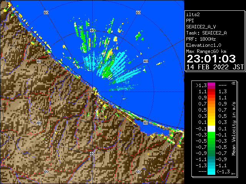Click the southwest 60 km ring label
The width and height of the screenshot is (246, 184).
point(46,172)
